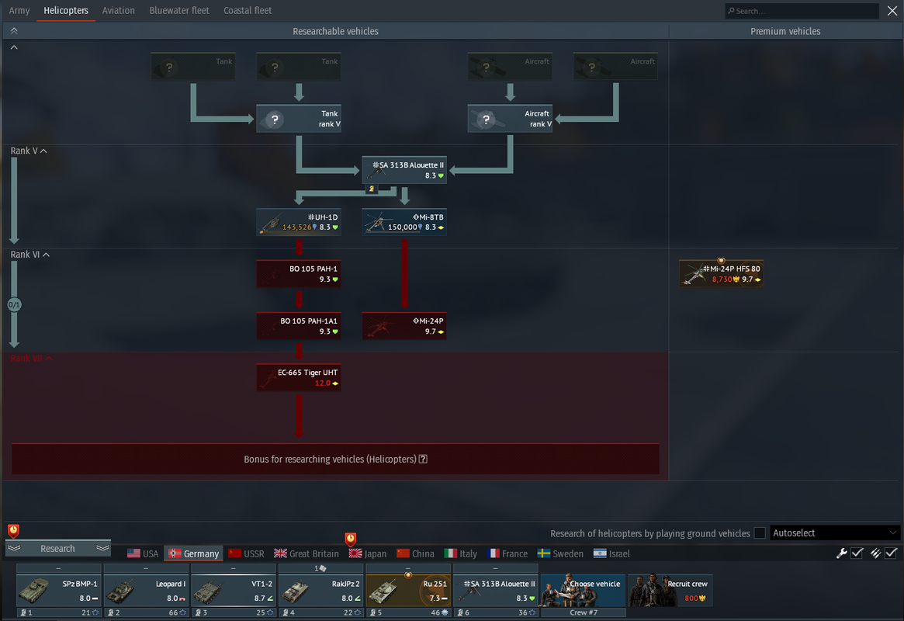Open the Autoselect dropdown
Viewport: 904px width, 621px height.
[x=835, y=533]
